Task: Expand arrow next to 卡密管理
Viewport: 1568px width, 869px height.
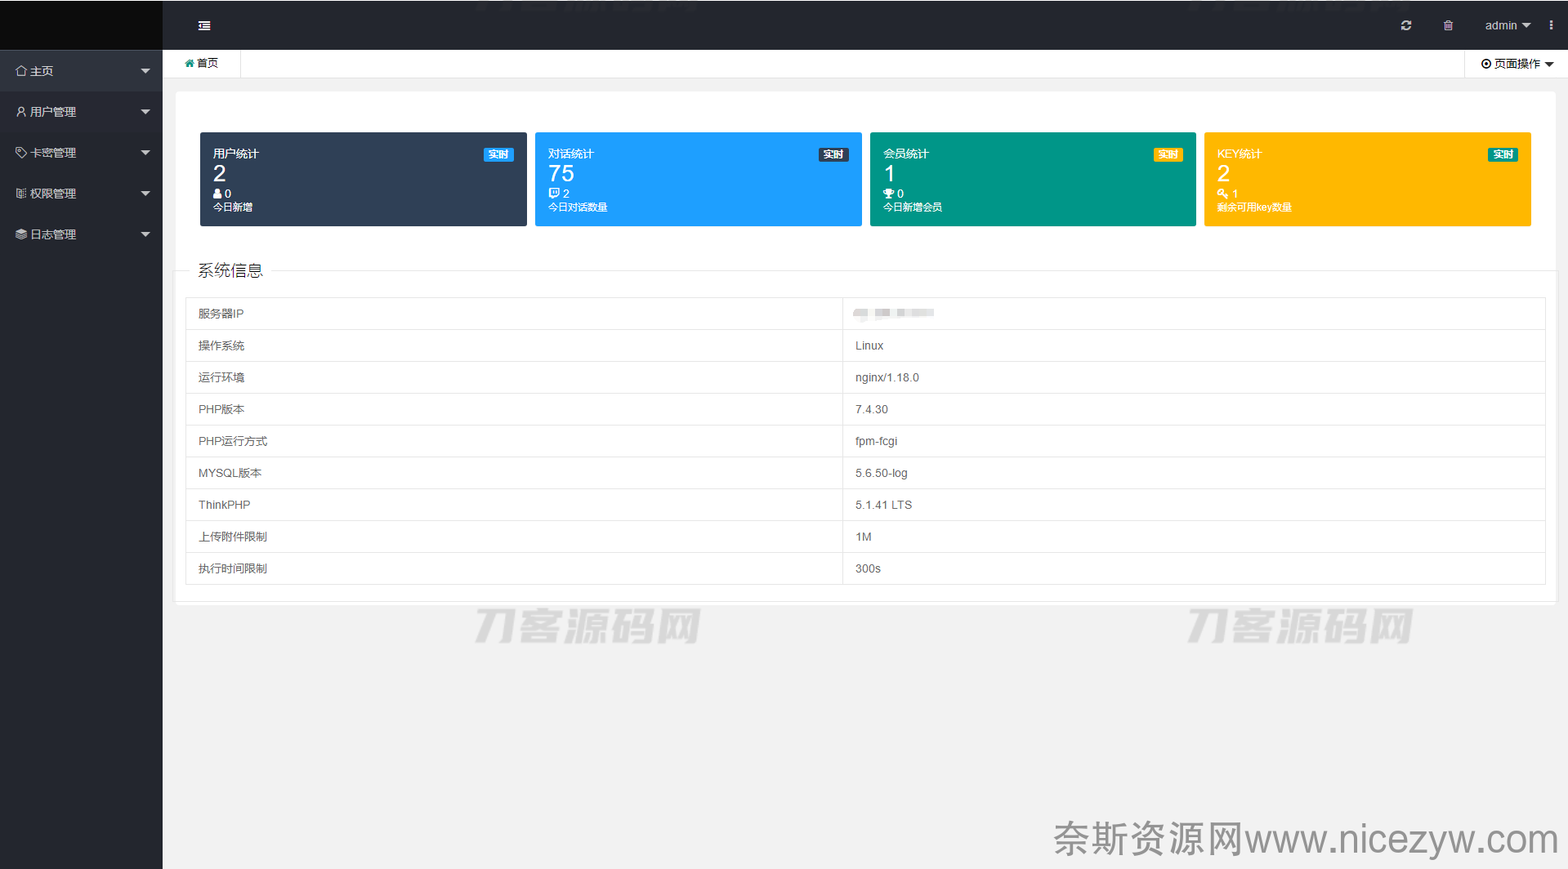Action: 145,153
